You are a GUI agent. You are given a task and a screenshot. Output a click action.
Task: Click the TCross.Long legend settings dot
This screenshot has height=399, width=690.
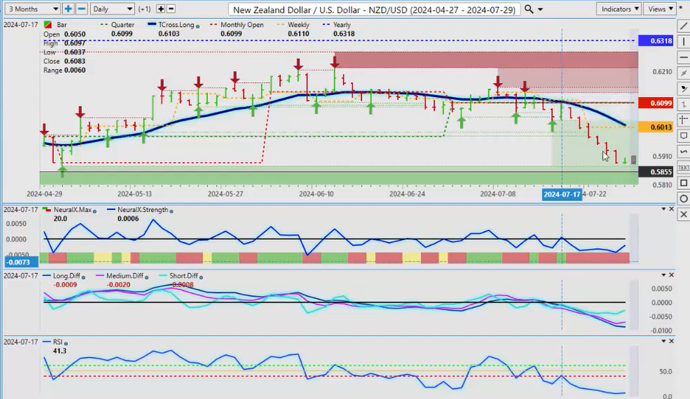[x=197, y=25]
